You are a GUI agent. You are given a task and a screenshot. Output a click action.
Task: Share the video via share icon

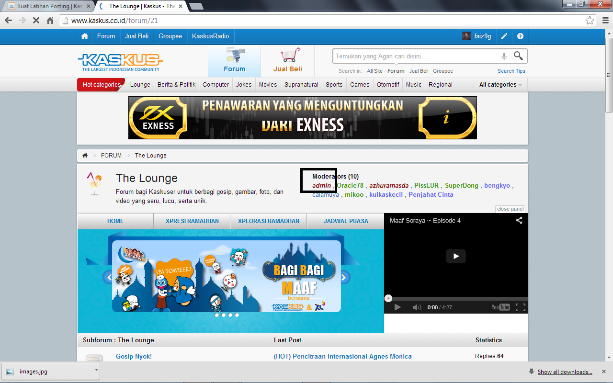point(519,221)
